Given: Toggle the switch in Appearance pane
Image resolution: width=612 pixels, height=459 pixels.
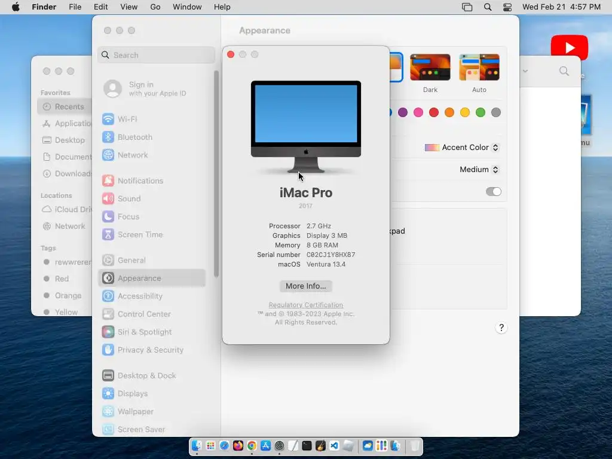Looking at the screenshot, I should pyautogui.click(x=493, y=192).
